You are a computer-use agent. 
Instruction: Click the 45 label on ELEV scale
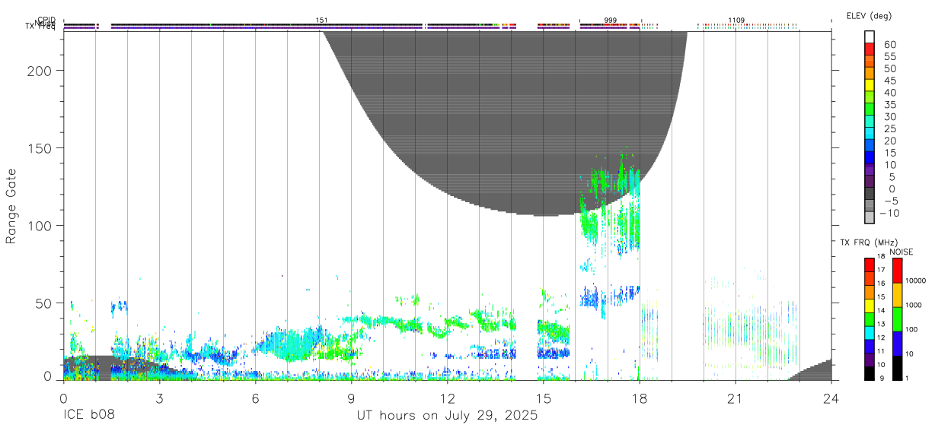coord(889,81)
